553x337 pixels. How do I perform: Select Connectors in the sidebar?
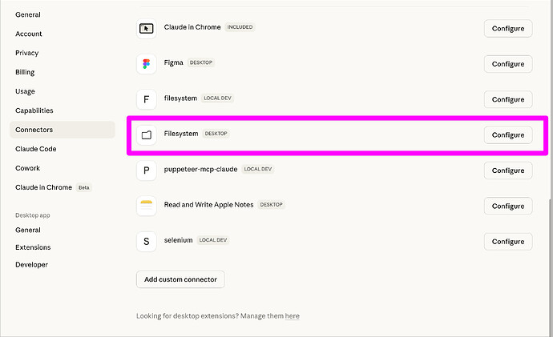(x=63, y=130)
